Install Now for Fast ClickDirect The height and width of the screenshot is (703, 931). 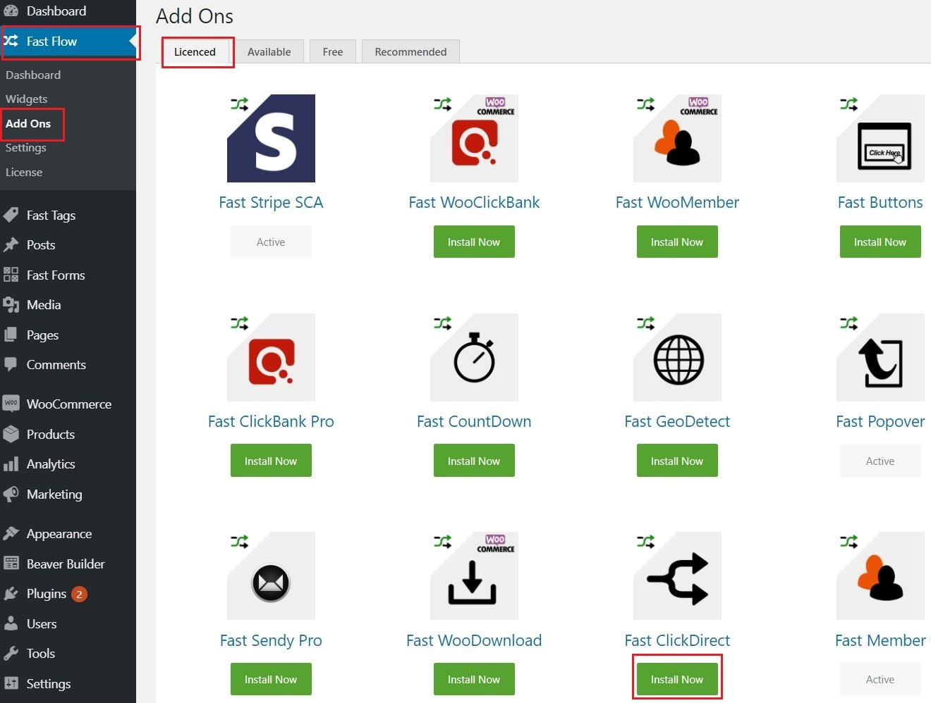(677, 679)
